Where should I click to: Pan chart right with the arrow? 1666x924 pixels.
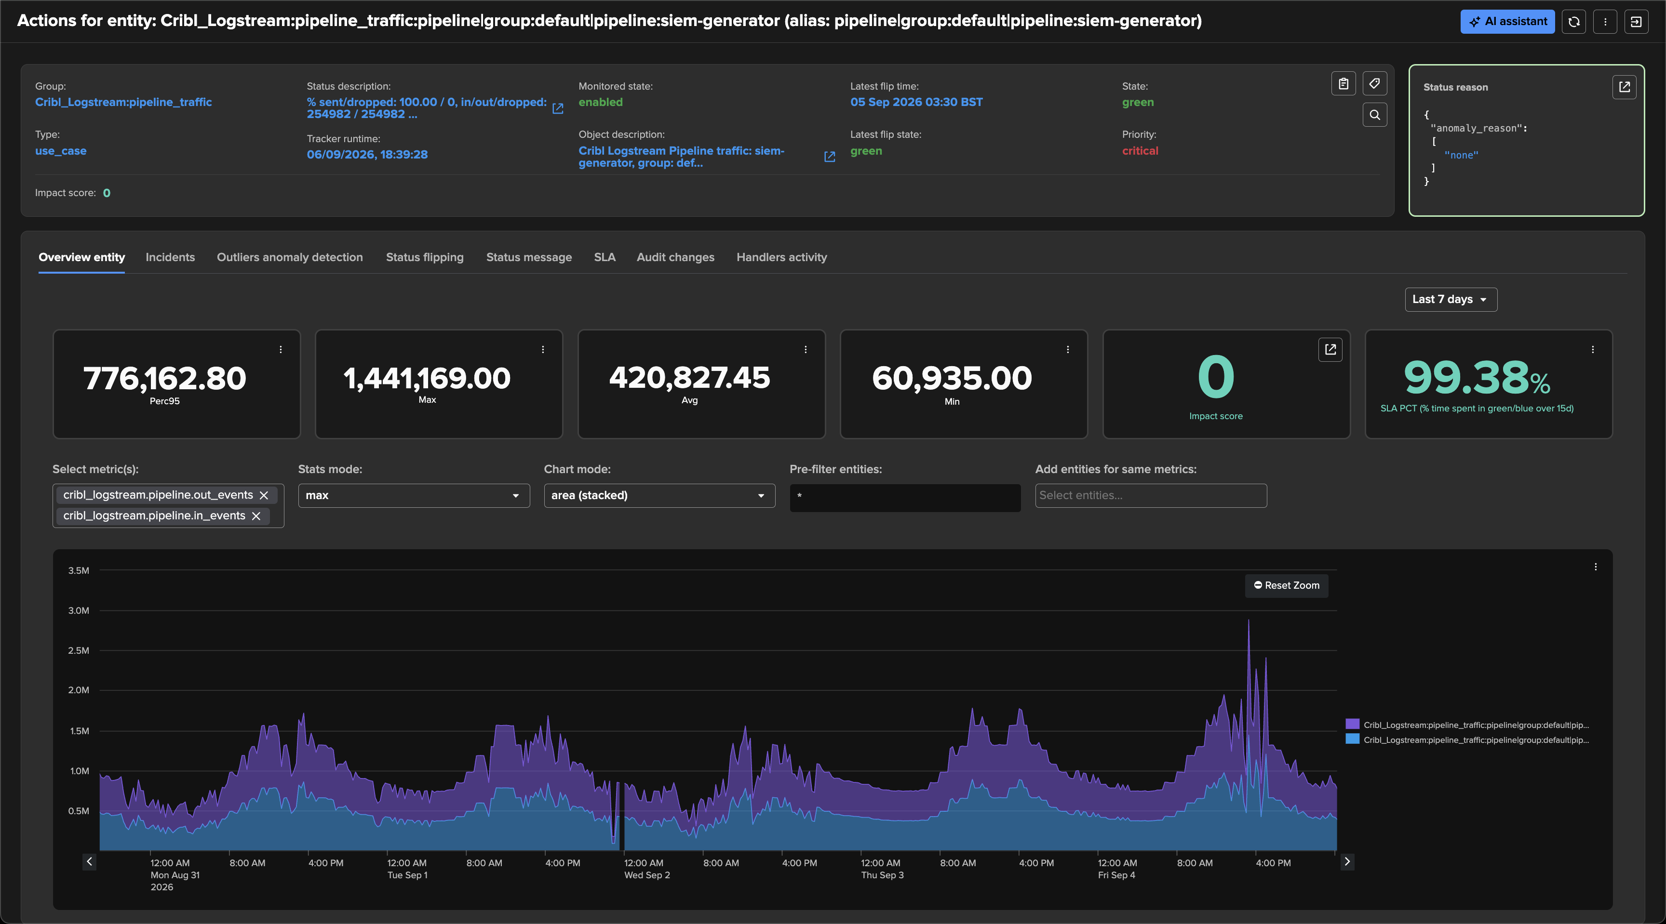1347,861
